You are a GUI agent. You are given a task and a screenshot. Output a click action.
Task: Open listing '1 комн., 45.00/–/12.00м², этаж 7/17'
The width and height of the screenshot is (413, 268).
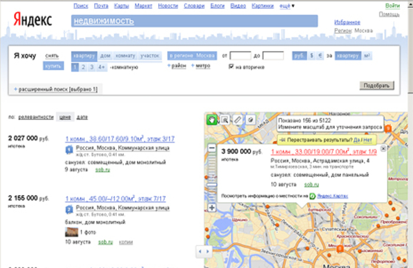(116, 198)
